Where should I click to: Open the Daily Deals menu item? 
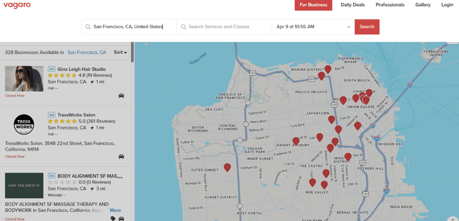tap(353, 5)
